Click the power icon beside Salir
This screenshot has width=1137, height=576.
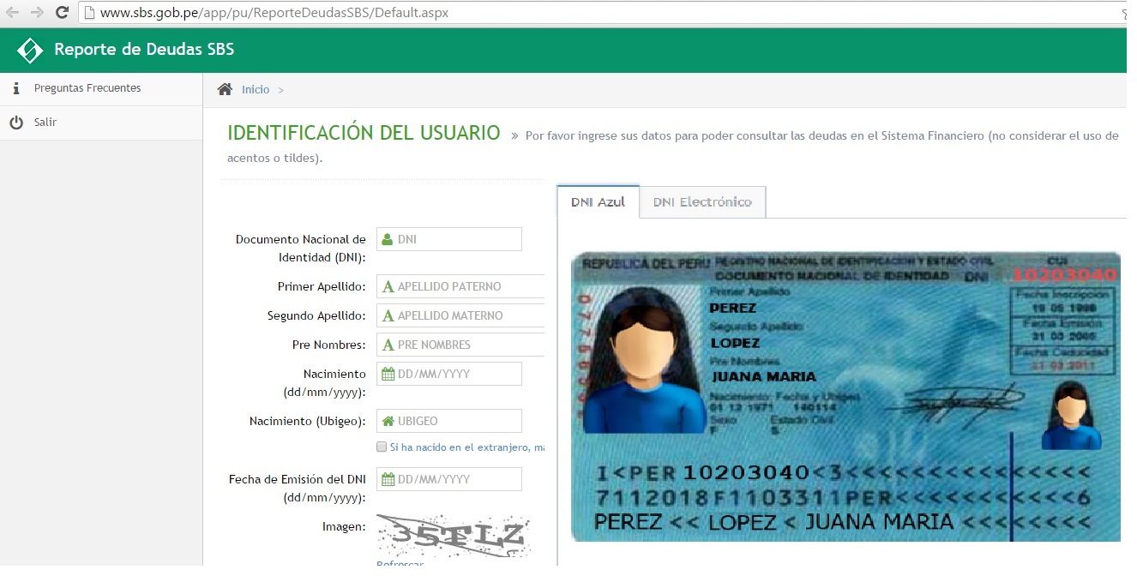[x=15, y=123]
